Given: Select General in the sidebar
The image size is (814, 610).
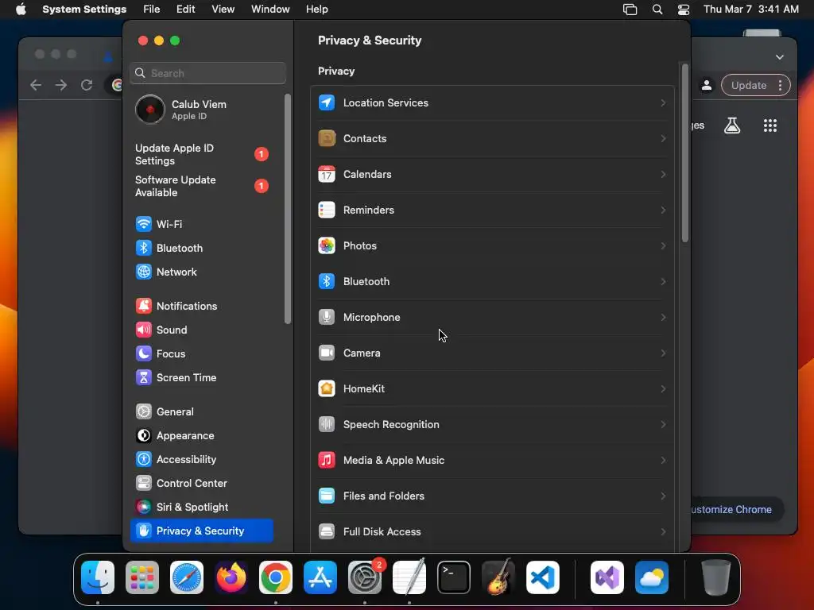Looking at the screenshot, I should [203, 412].
